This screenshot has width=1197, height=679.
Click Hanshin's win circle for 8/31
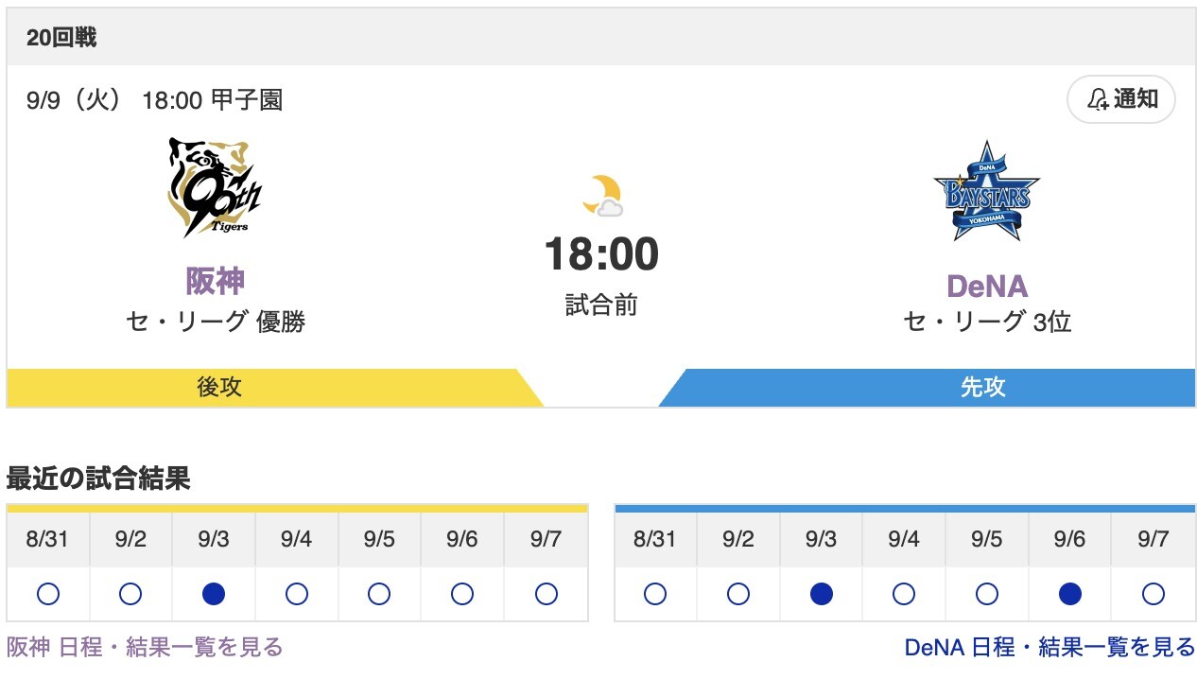point(47,594)
